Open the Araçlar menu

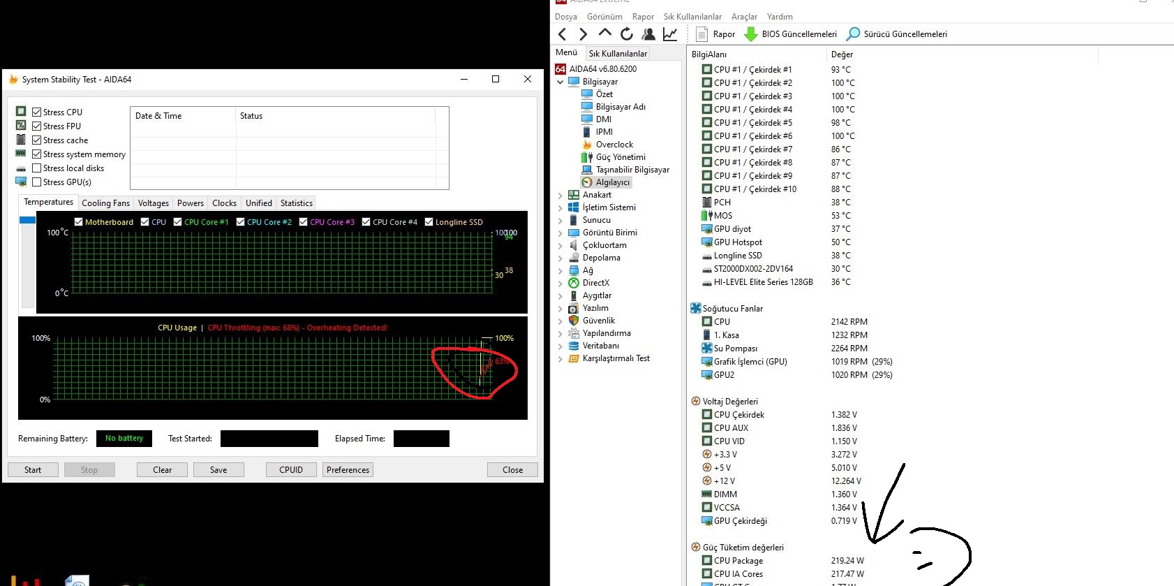pyautogui.click(x=744, y=17)
